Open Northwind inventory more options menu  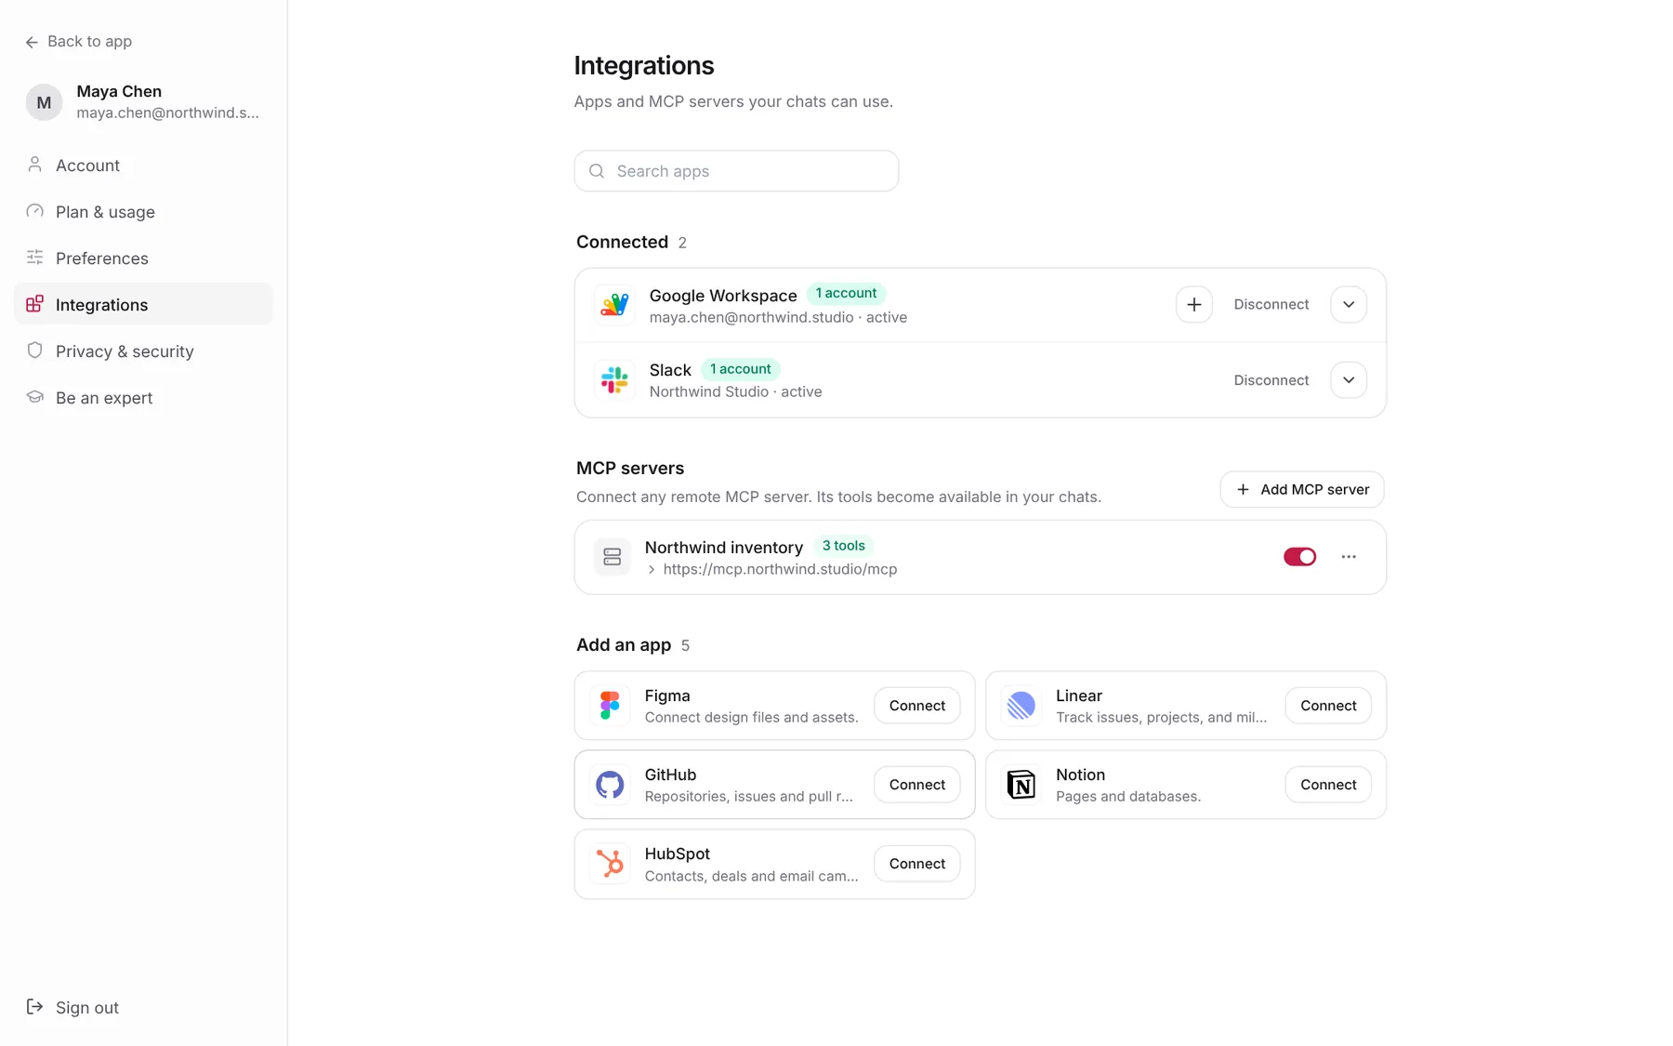point(1349,557)
